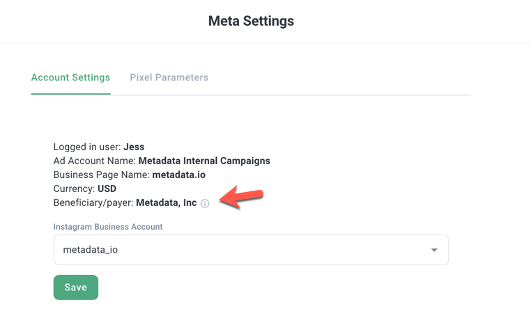Click the Instagram Business Account label
Screen dimensions: 531x326
(108, 227)
